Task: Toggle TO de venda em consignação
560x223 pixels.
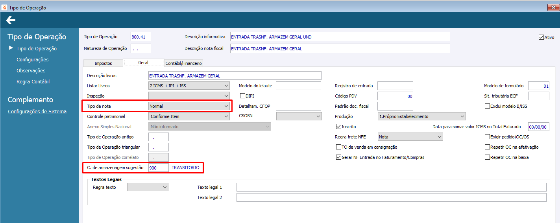Action: pyautogui.click(x=338, y=147)
